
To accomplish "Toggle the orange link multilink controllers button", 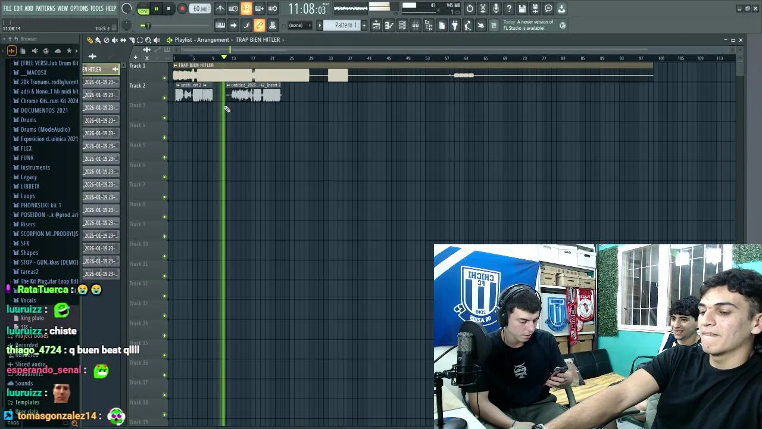I will (260, 26).
